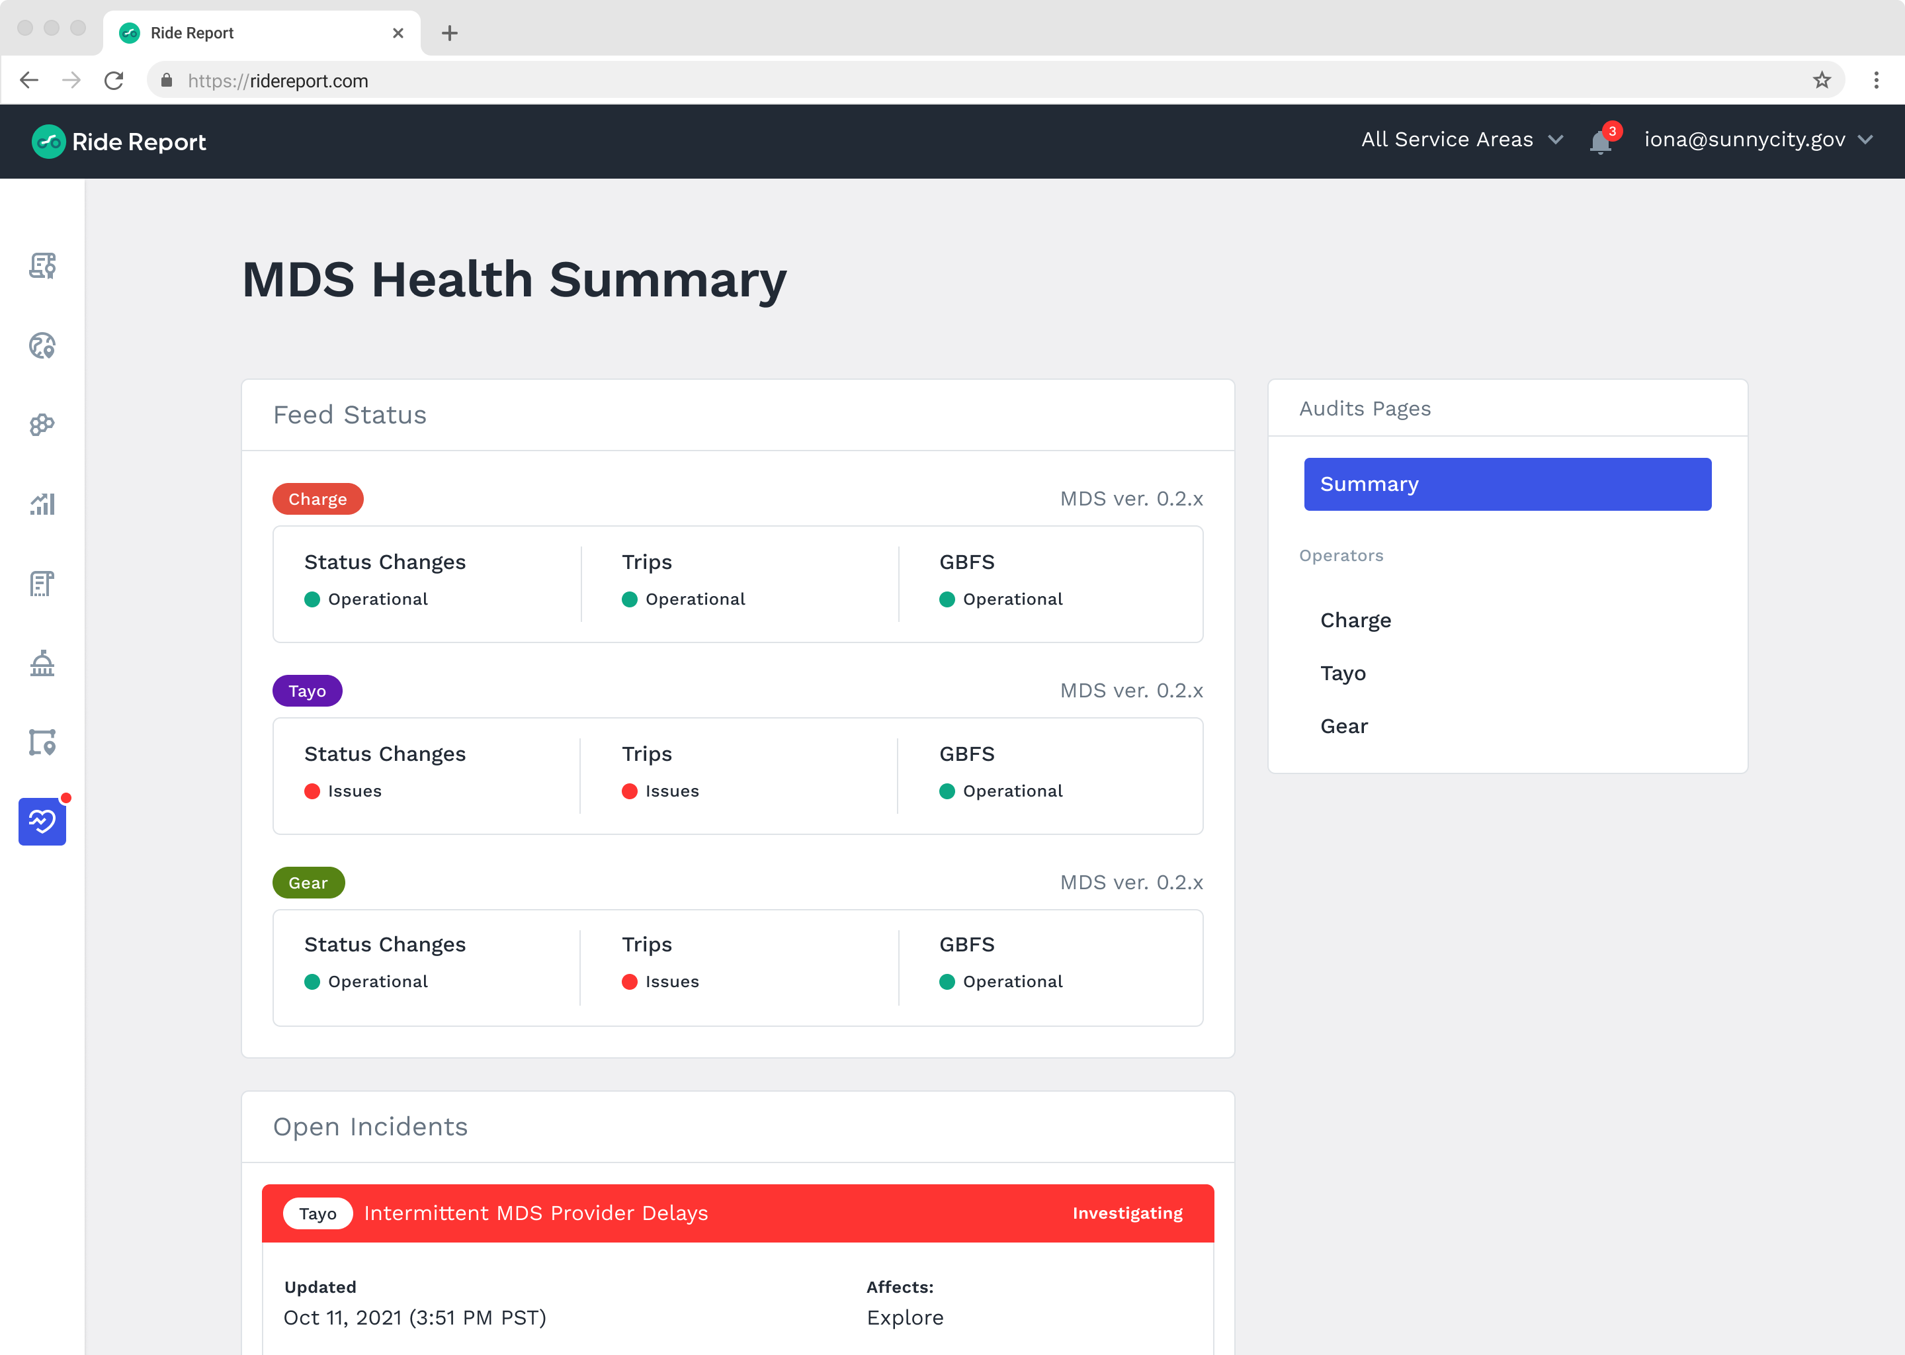
Task: Open the globe map location sidebar icon
Action: tap(42, 345)
